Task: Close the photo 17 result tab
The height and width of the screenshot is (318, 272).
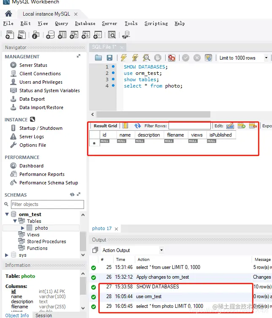Action: tap(116, 229)
